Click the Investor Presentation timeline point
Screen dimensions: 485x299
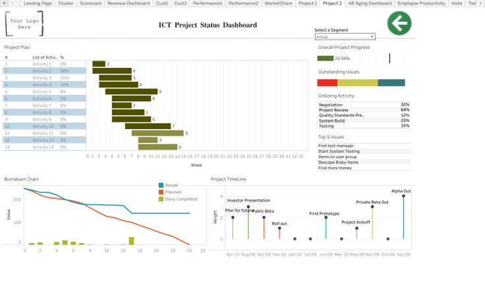click(248, 206)
